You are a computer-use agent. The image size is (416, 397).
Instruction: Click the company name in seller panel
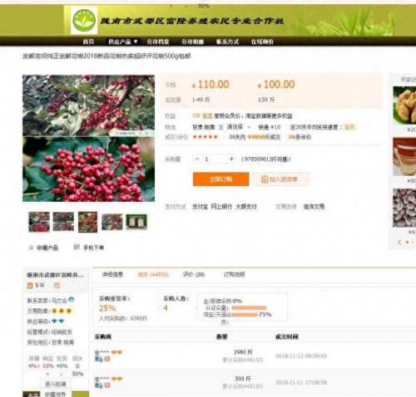coord(55,275)
